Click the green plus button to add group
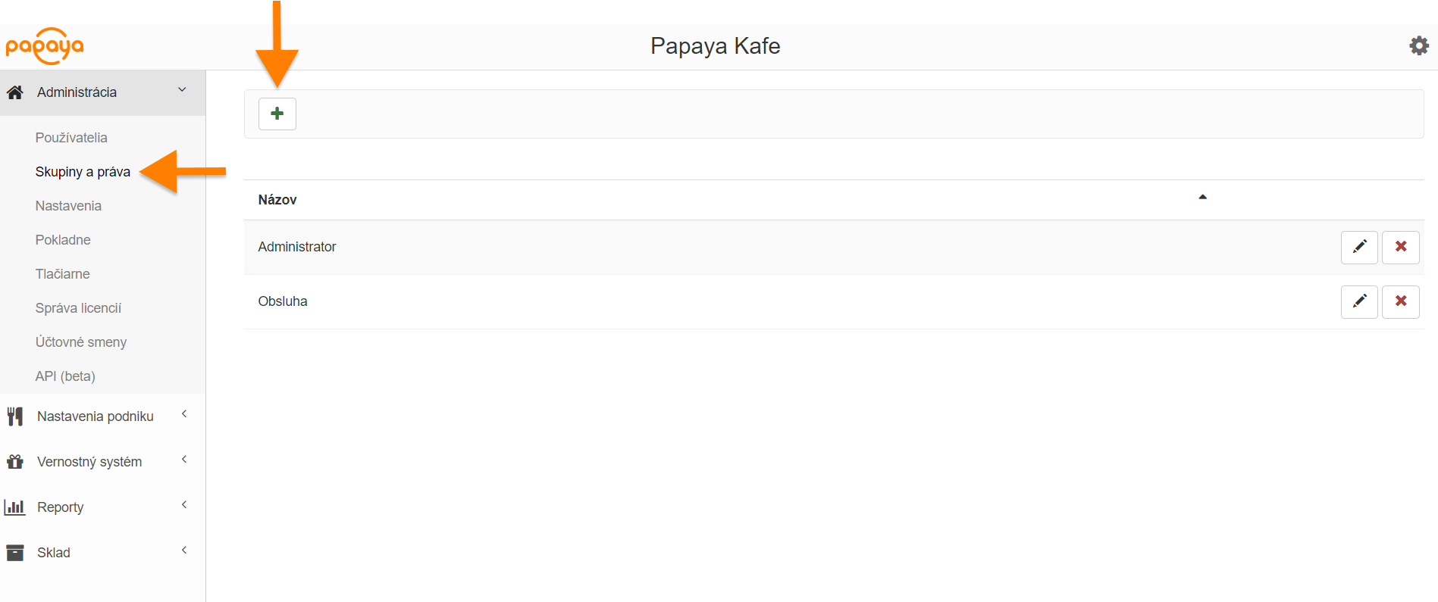This screenshot has width=1438, height=602. point(277,114)
